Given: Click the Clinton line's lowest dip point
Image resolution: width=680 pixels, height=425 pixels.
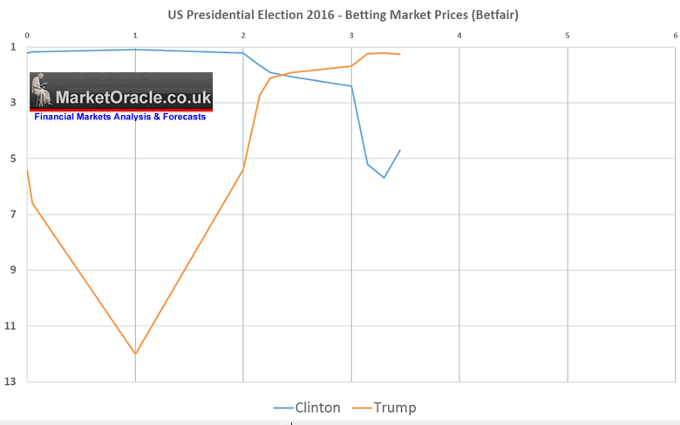Looking at the screenshot, I should [384, 178].
